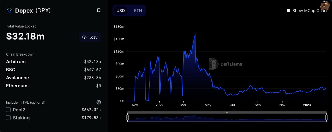The height and width of the screenshot is (132, 332).
Task: Click the 2023 x-axis label
Action: 307,105
